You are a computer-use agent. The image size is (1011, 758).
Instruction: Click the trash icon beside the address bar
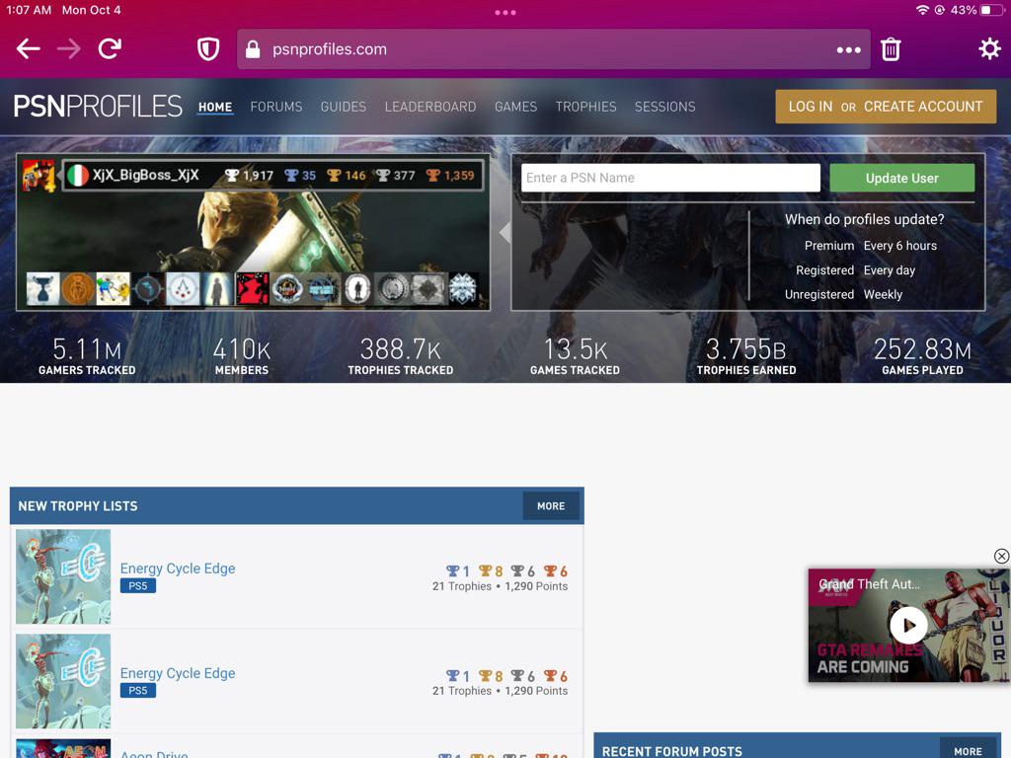pos(890,48)
